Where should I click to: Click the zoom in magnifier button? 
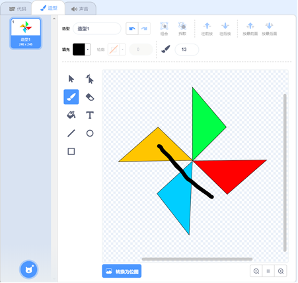click(281, 271)
